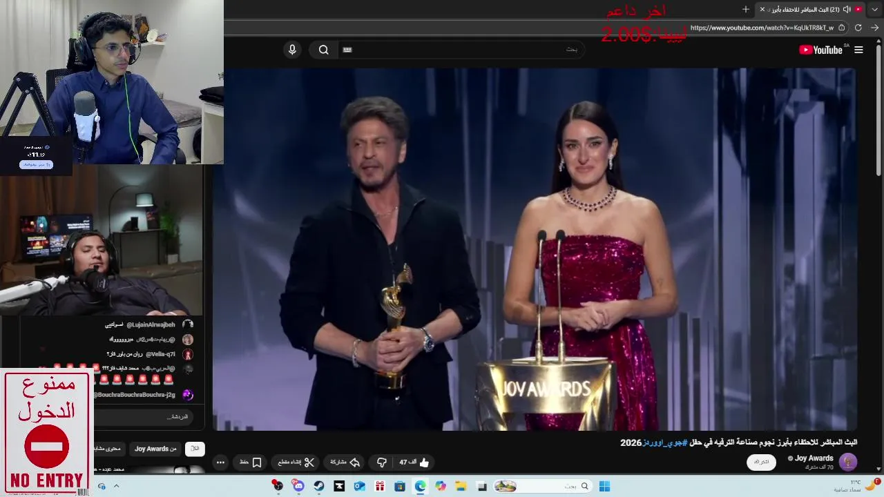884x497 pixels.
Task: Open the black anvil taskbar app
Action: tap(339, 487)
